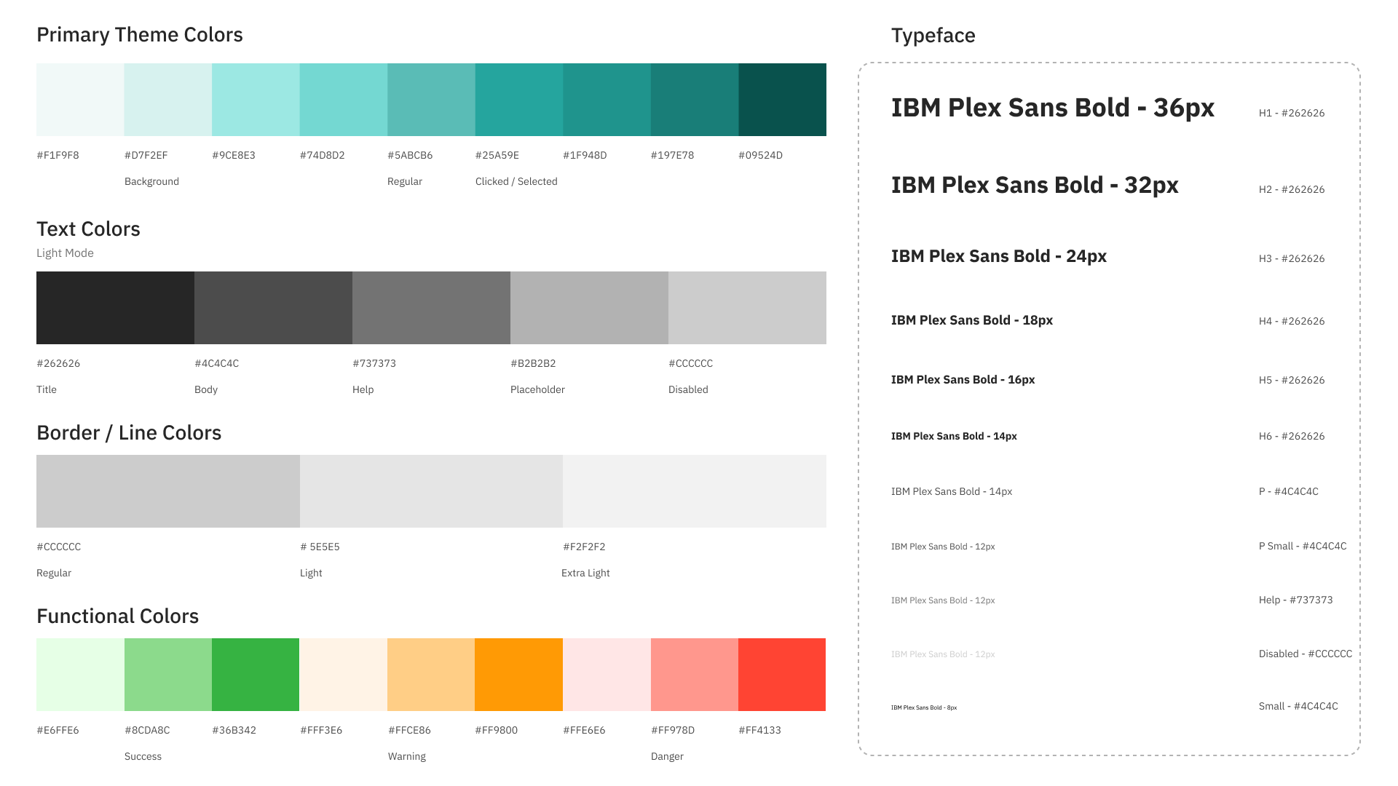The height and width of the screenshot is (786, 1398).
Task: Select the 'Success' caption
Action: point(143,756)
